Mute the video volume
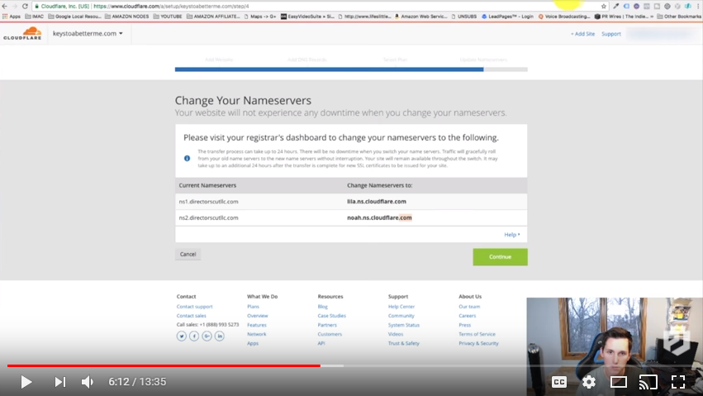Image resolution: width=703 pixels, height=396 pixels. point(88,382)
